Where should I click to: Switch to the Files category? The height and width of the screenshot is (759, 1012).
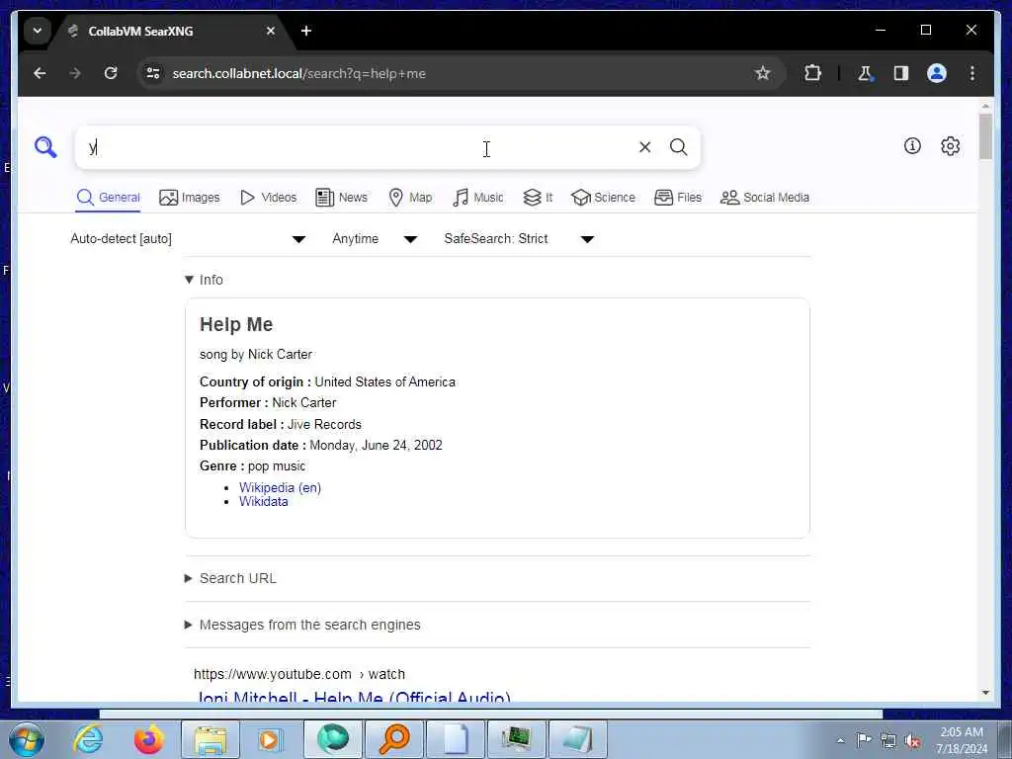click(678, 198)
